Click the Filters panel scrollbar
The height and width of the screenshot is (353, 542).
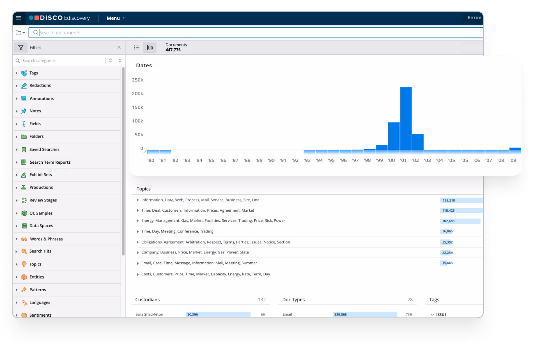coord(123,161)
